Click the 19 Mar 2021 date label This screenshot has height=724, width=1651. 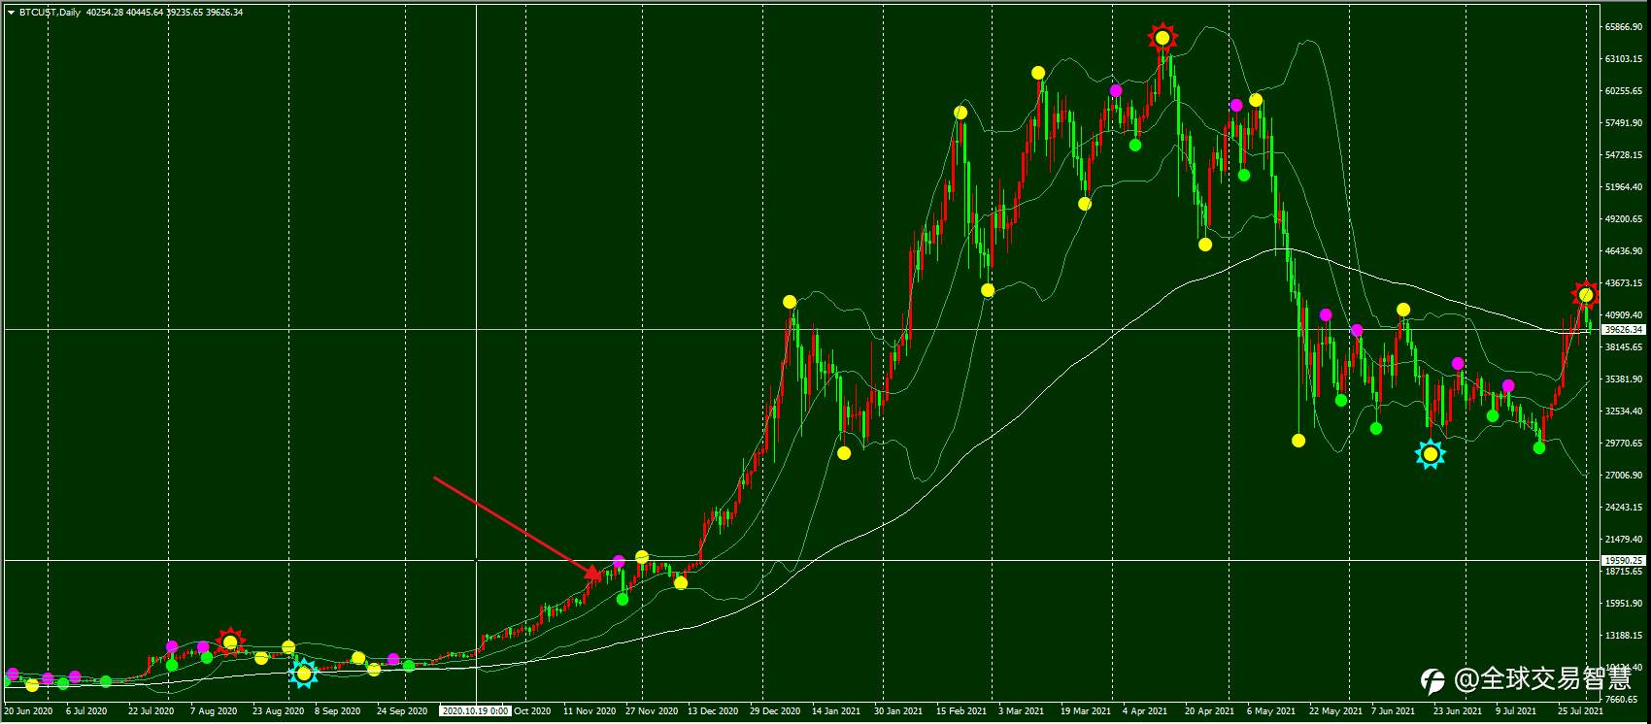[x=1084, y=711]
